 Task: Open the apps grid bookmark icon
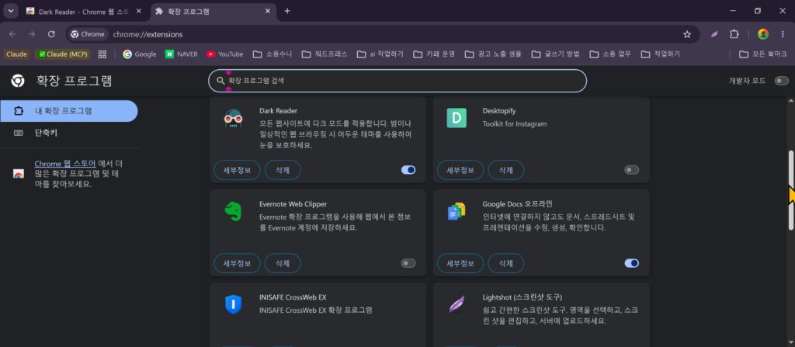coord(102,54)
